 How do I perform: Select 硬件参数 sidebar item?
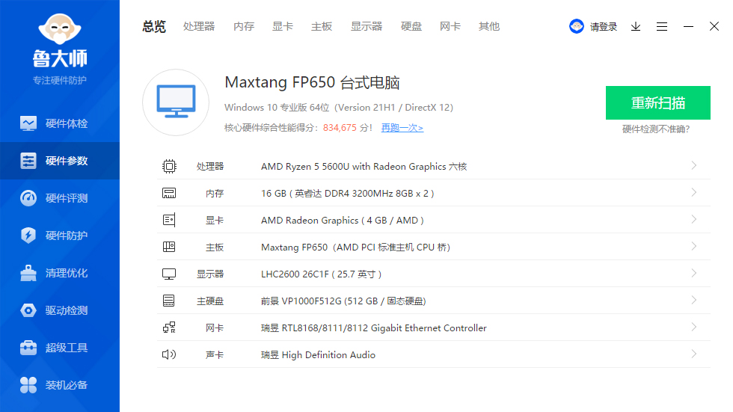pos(60,161)
